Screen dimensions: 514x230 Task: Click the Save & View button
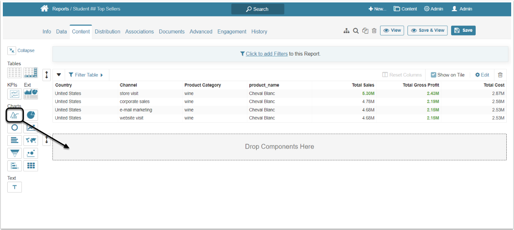427,31
